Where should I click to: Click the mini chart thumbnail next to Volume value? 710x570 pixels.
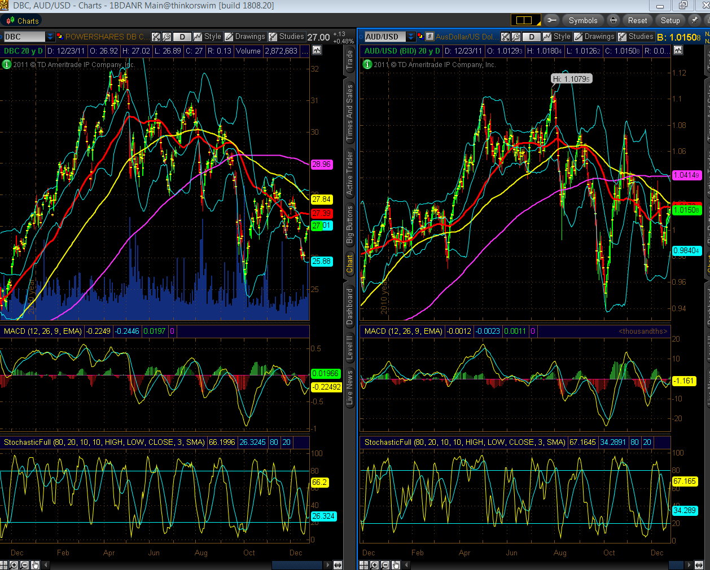317,50
